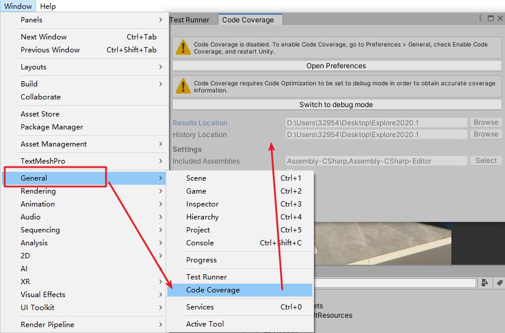
Task: Click the scene preview thumbnail
Action: point(382,244)
